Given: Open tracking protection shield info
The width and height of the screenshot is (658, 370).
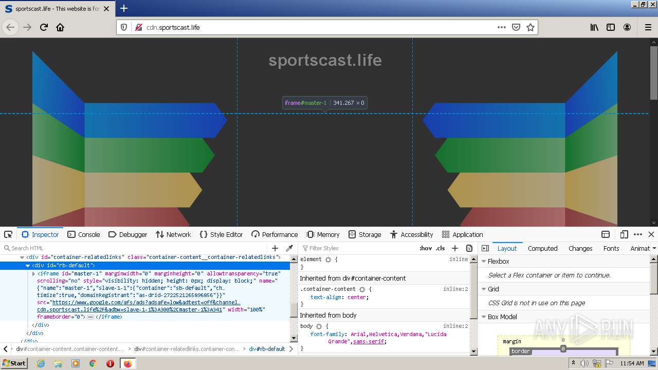Looking at the screenshot, I should coord(124,27).
